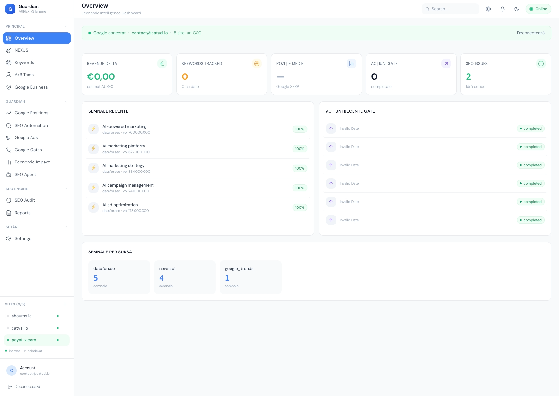
Task: Collapse the GUARDIAN section chevron
Action: (x=66, y=101)
